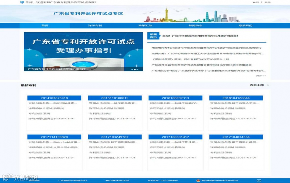
Task: Click the police badge icon in the footer
Action: 198,180
